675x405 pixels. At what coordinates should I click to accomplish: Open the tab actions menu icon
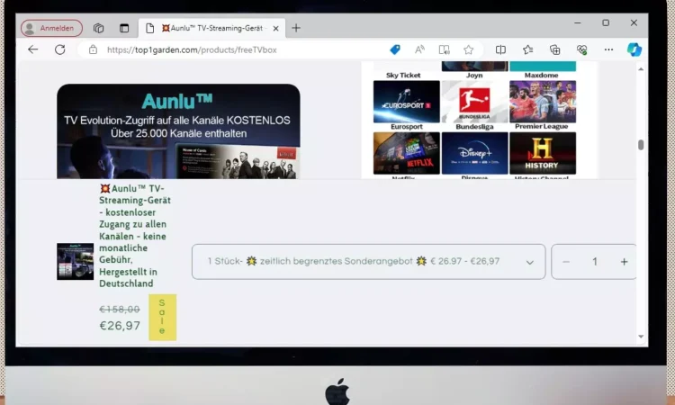coord(124,29)
